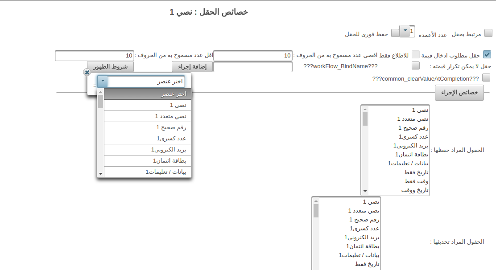Click the اختر عنصر combo box text field
This screenshot has height=270, width=496.
(146, 82)
